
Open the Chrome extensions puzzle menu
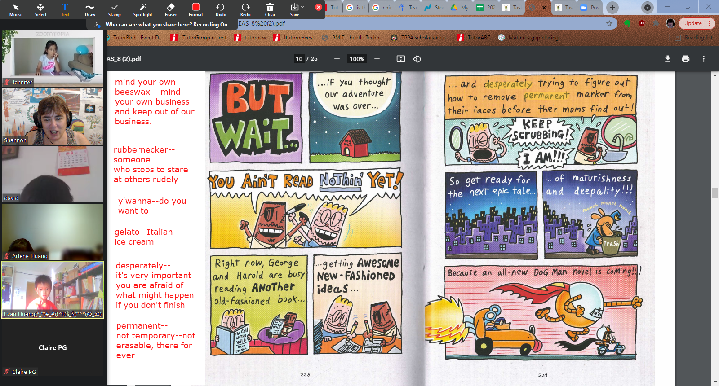click(656, 23)
